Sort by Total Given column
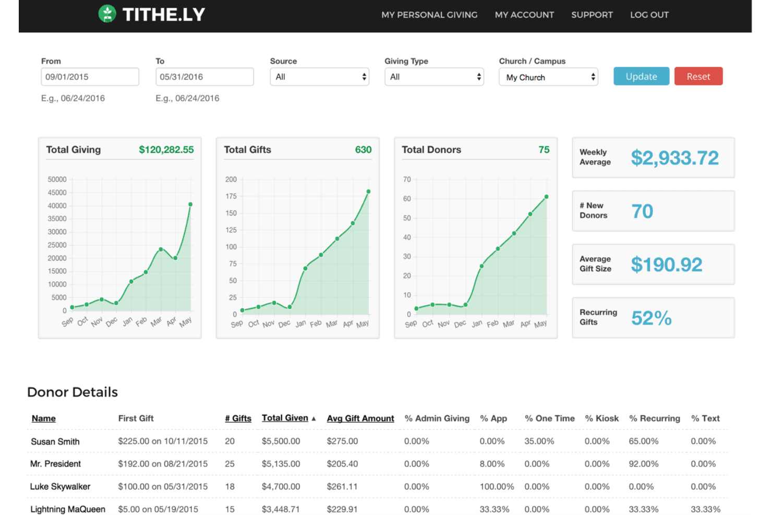This screenshot has width=772, height=515. (x=285, y=418)
